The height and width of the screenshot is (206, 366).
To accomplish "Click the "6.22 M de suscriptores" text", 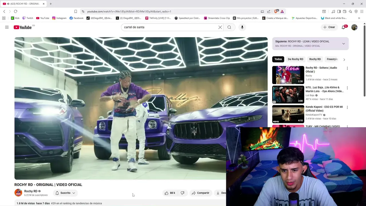I will pos(36,195).
